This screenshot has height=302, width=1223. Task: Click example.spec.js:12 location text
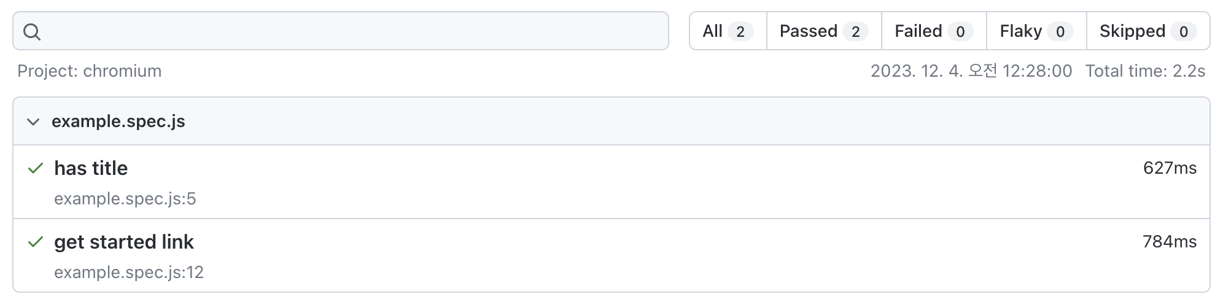[129, 273]
